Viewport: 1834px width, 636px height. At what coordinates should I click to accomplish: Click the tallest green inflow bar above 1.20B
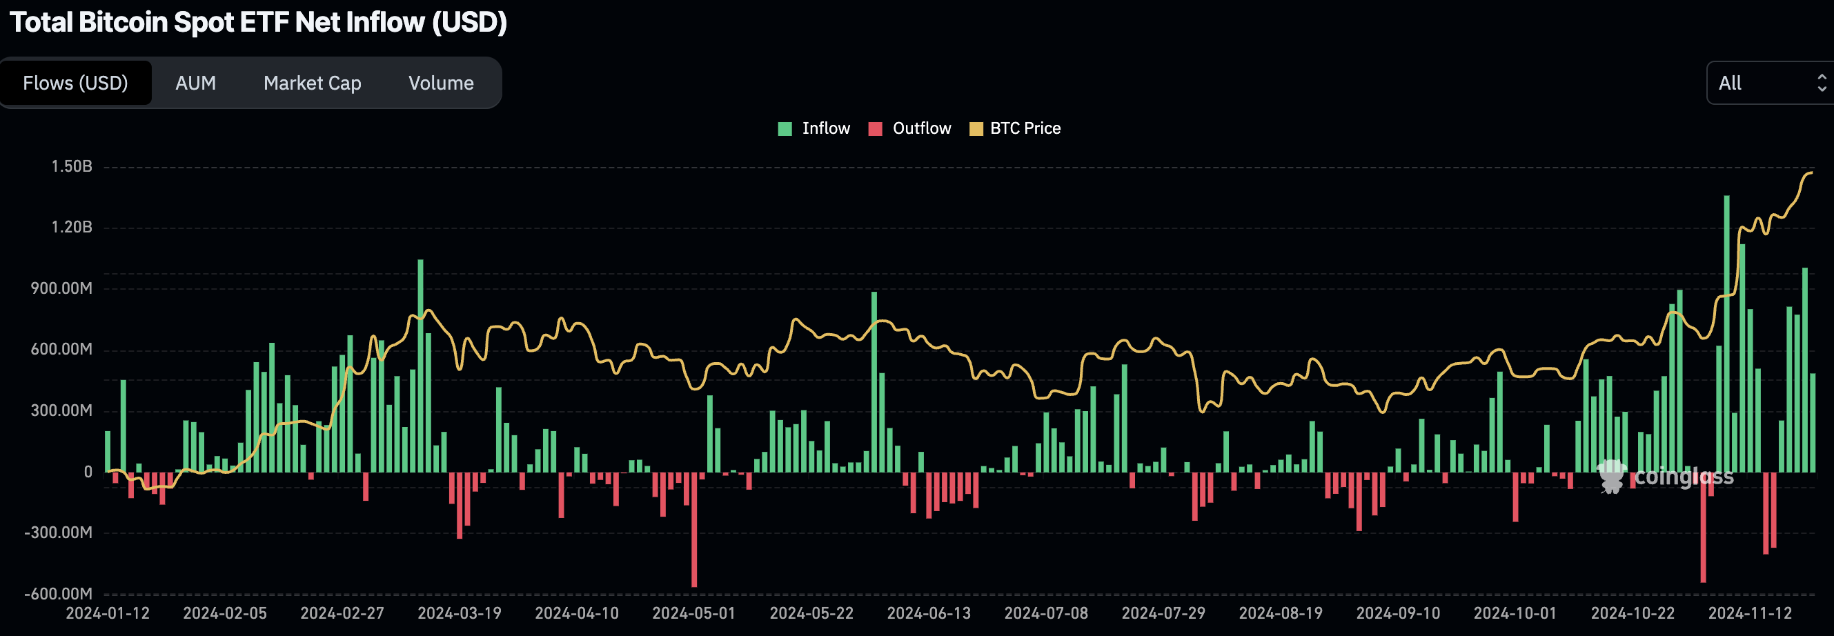[1726, 334]
